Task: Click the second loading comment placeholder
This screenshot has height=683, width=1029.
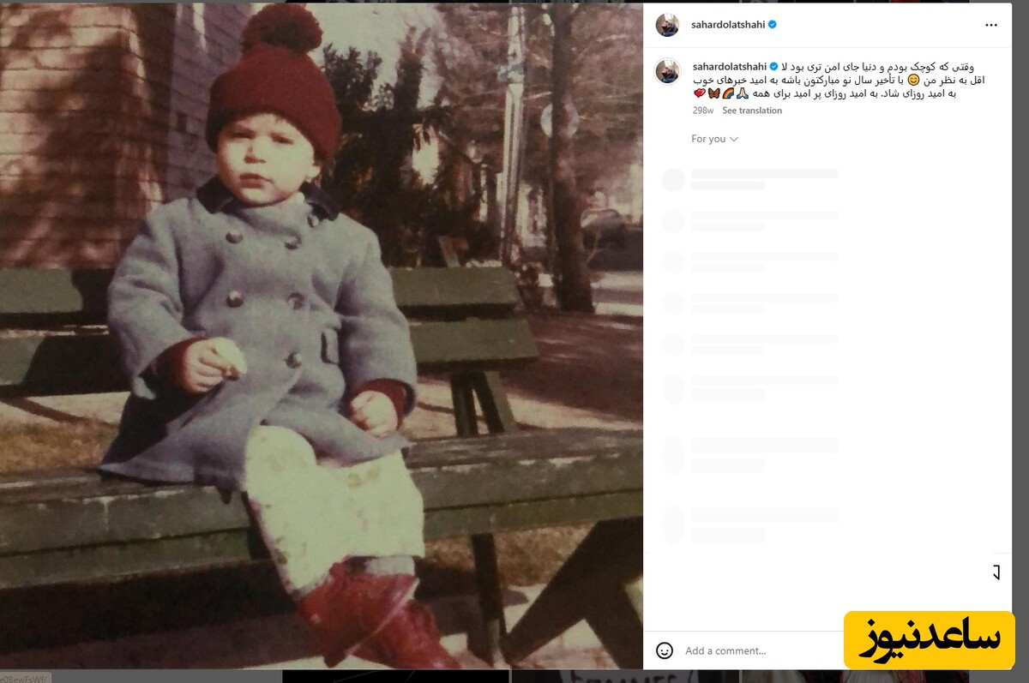Action: 751,221
